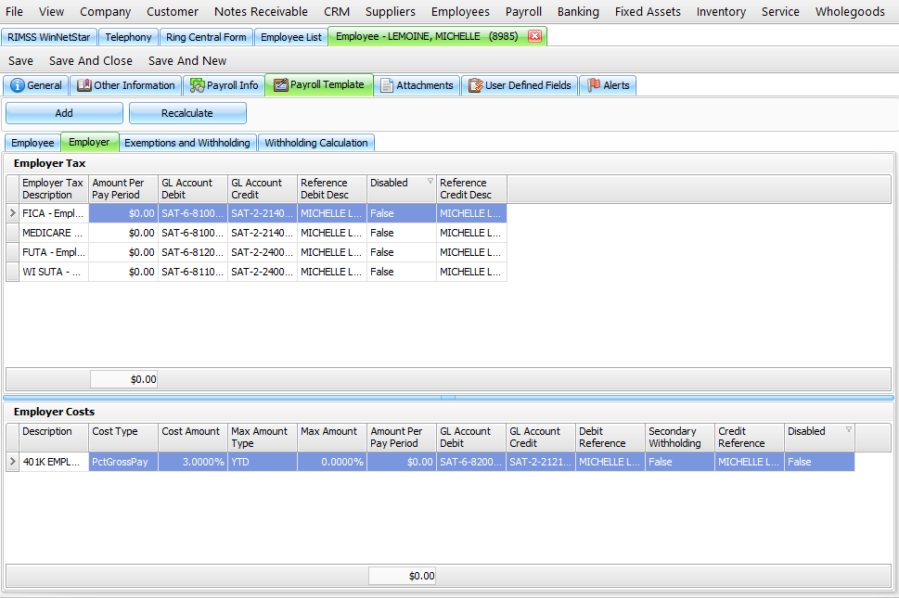Viewport: 899px width, 598px height.
Task: Click the Save button
Action: tap(20, 60)
